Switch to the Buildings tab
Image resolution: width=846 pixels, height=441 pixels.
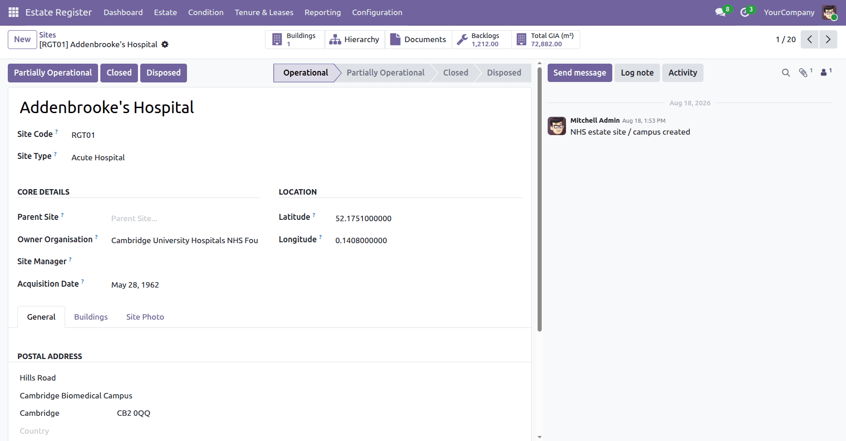[91, 317]
